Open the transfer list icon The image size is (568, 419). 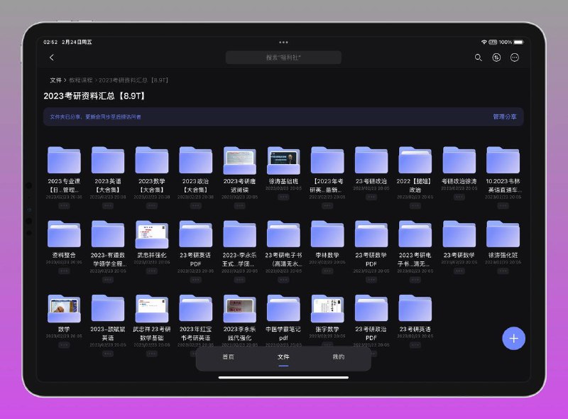coord(496,58)
